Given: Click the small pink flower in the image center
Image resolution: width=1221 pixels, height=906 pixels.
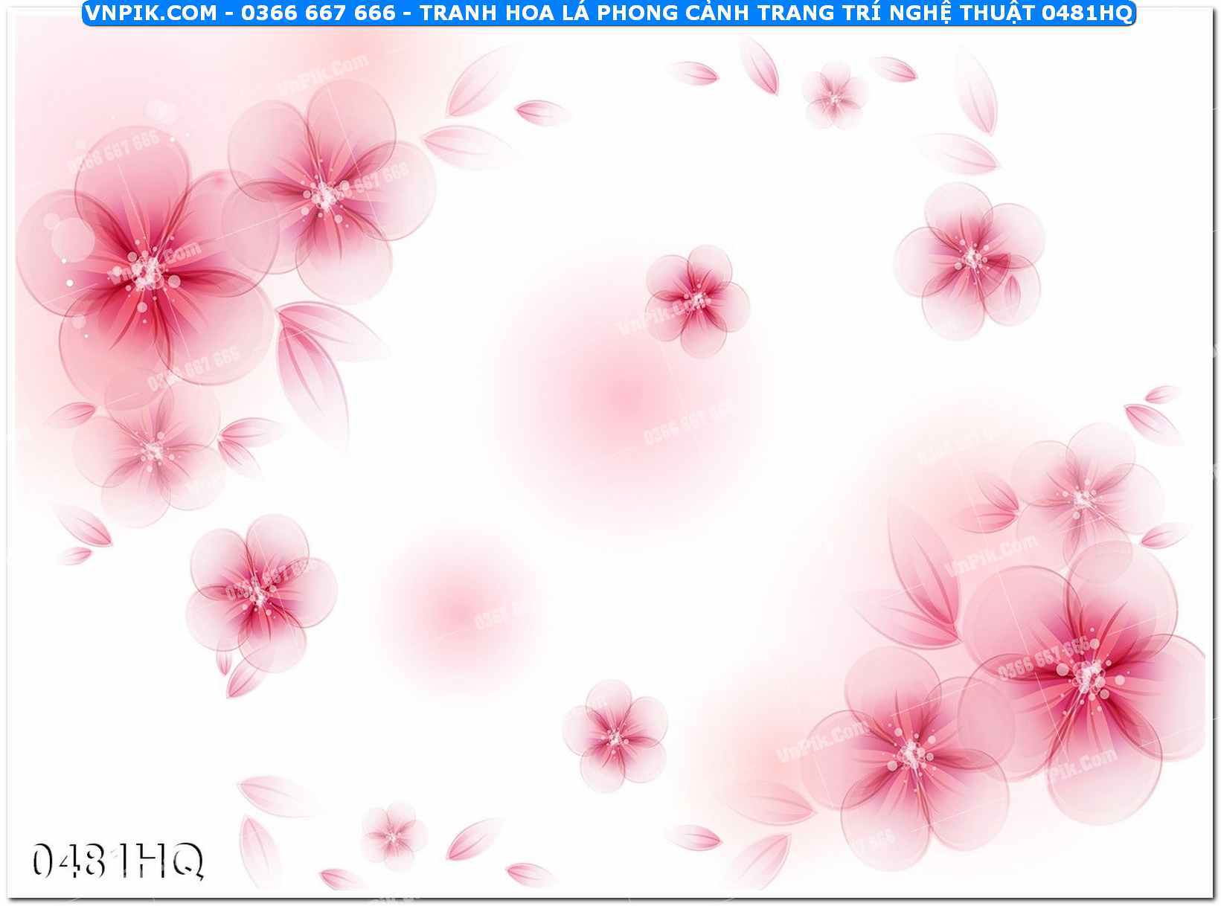Looking at the screenshot, I should (697, 300).
